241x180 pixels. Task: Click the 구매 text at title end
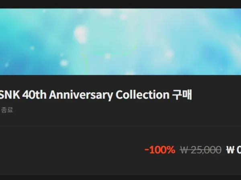(x=182, y=95)
